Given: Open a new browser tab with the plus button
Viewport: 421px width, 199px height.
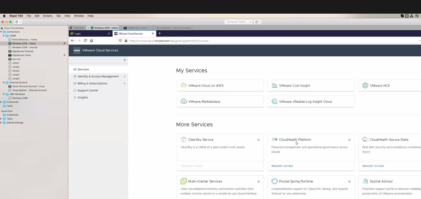Looking at the screenshot, I should [160, 33].
